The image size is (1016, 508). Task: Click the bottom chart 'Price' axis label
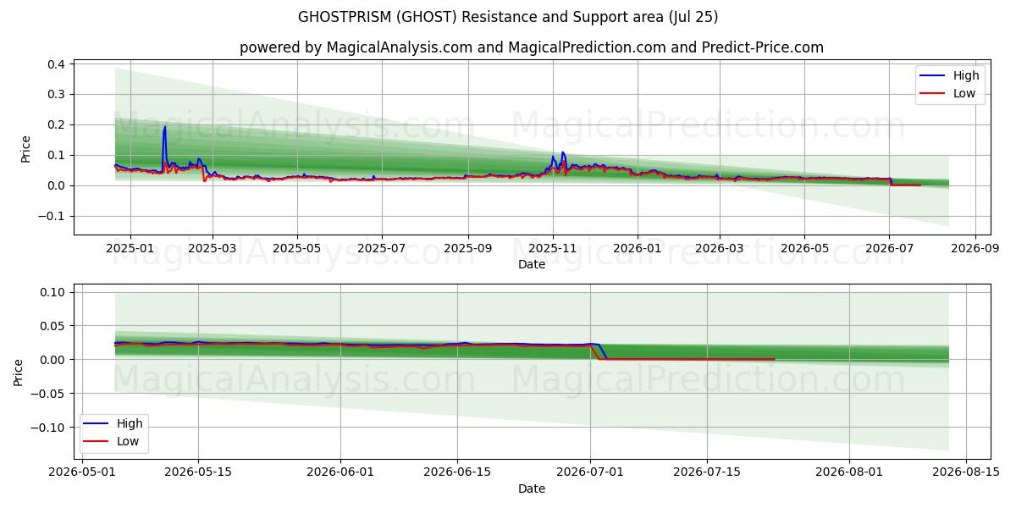coord(19,372)
